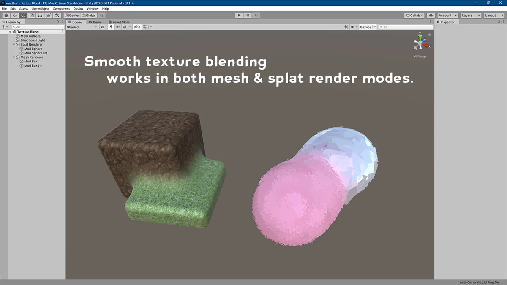Open the Shaded draw mode dropdown

pyautogui.click(x=82, y=27)
